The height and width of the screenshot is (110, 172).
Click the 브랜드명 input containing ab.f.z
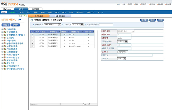[x=124, y=38]
